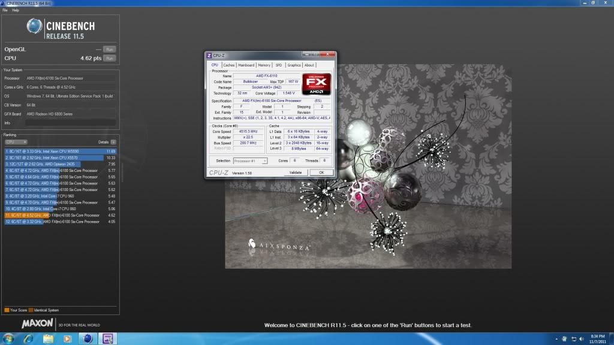This screenshot has width=614, height=345.
Task: Switch to the Graphics tab in CPU-Z
Action: coord(294,65)
